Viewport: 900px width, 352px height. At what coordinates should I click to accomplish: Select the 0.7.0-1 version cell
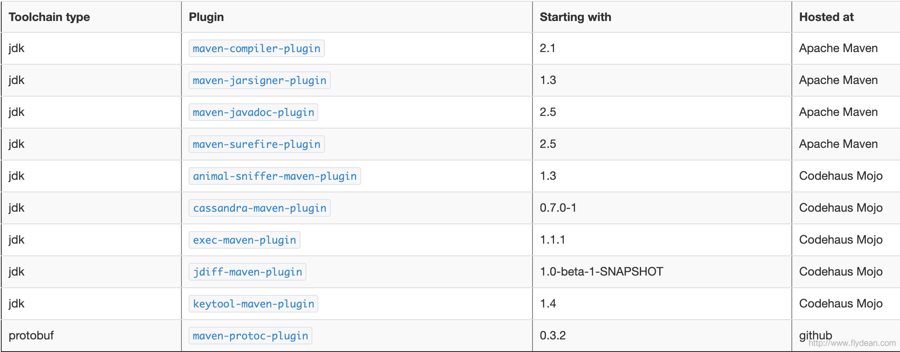click(558, 208)
